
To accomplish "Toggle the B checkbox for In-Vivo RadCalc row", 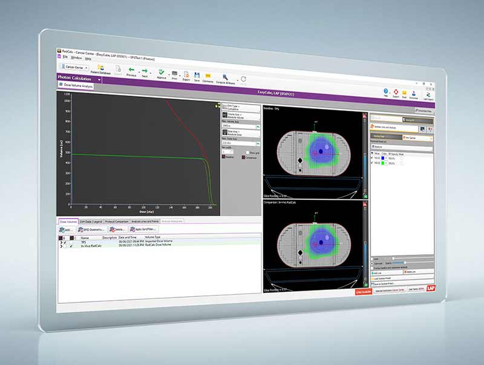I will [65, 246].
